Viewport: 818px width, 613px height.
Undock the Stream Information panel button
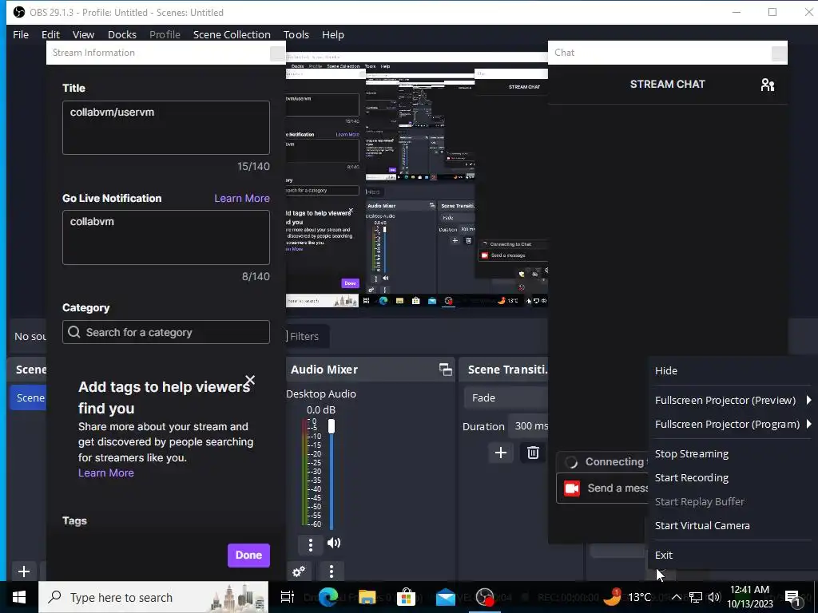[277, 53]
